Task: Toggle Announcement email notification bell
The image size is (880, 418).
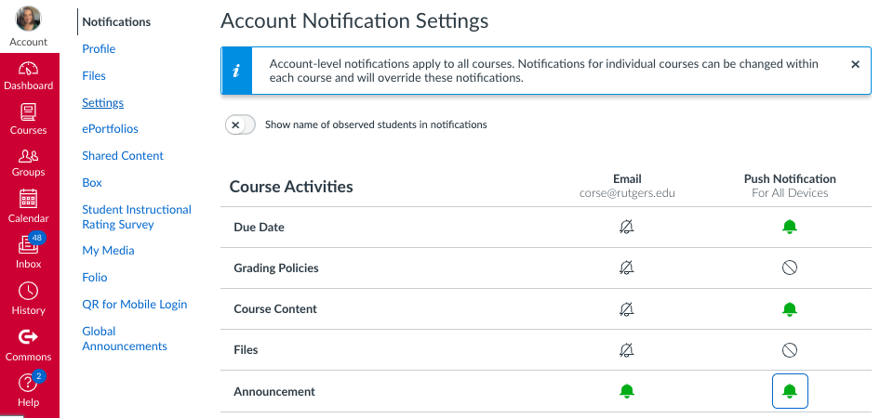Action: pyautogui.click(x=627, y=391)
